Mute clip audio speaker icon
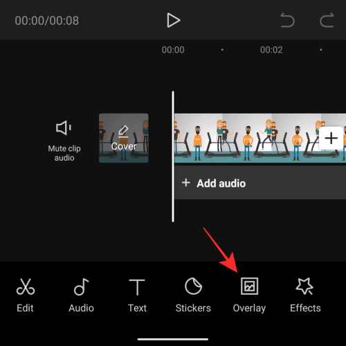 click(x=64, y=127)
